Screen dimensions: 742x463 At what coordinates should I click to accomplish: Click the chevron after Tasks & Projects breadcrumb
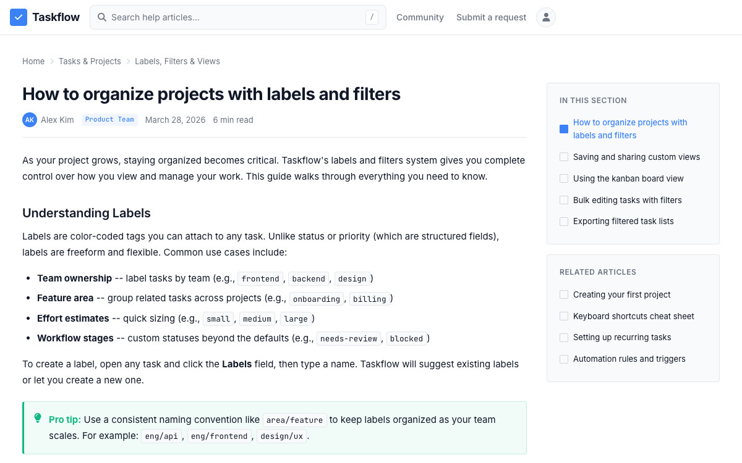coord(128,61)
